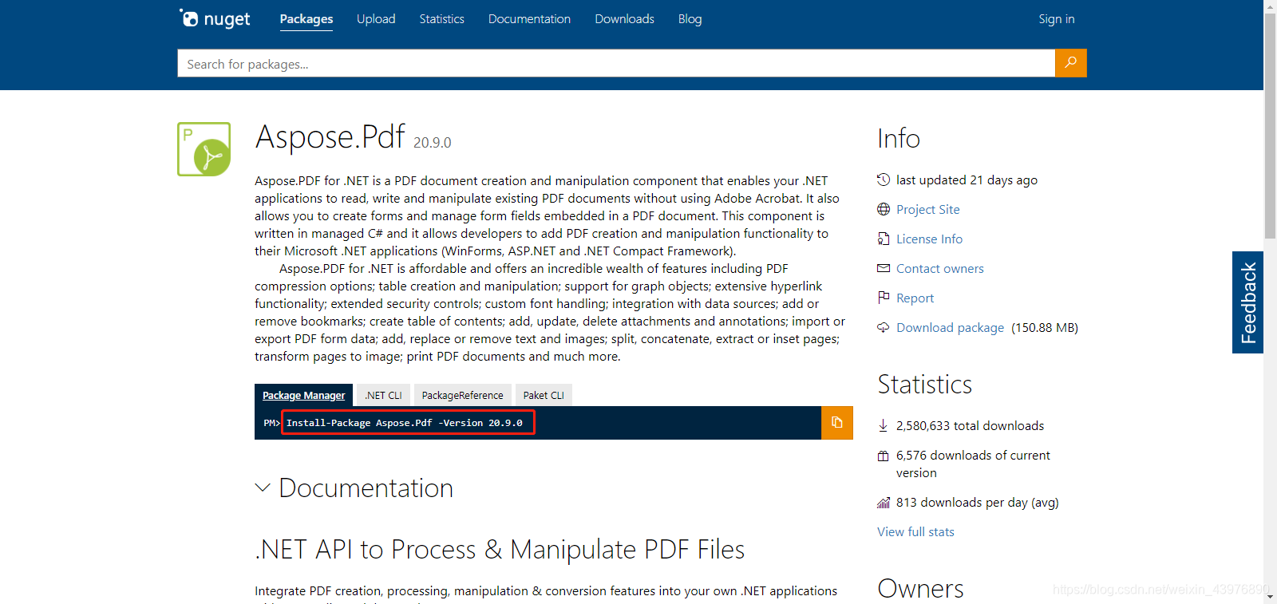
Task: Click the Info sidebar heading
Action: coord(899,138)
